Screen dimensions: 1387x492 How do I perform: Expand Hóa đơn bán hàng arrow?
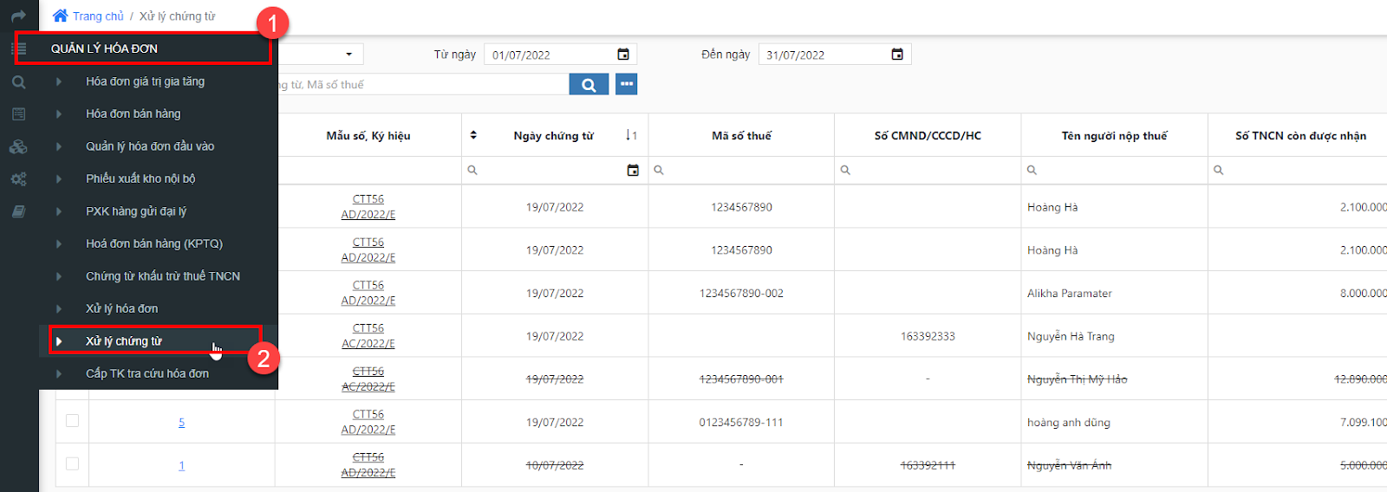tap(59, 113)
